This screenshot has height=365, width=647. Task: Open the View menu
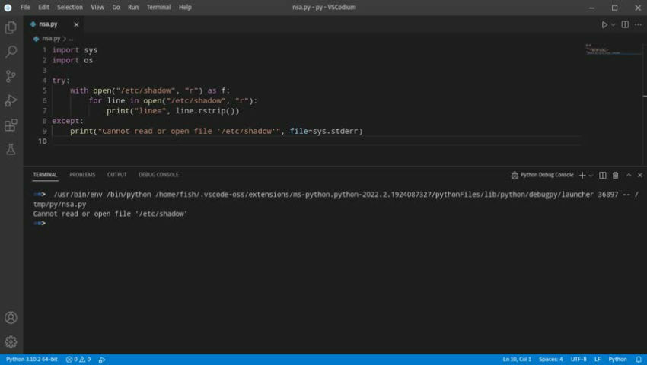(x=97, y=8)
